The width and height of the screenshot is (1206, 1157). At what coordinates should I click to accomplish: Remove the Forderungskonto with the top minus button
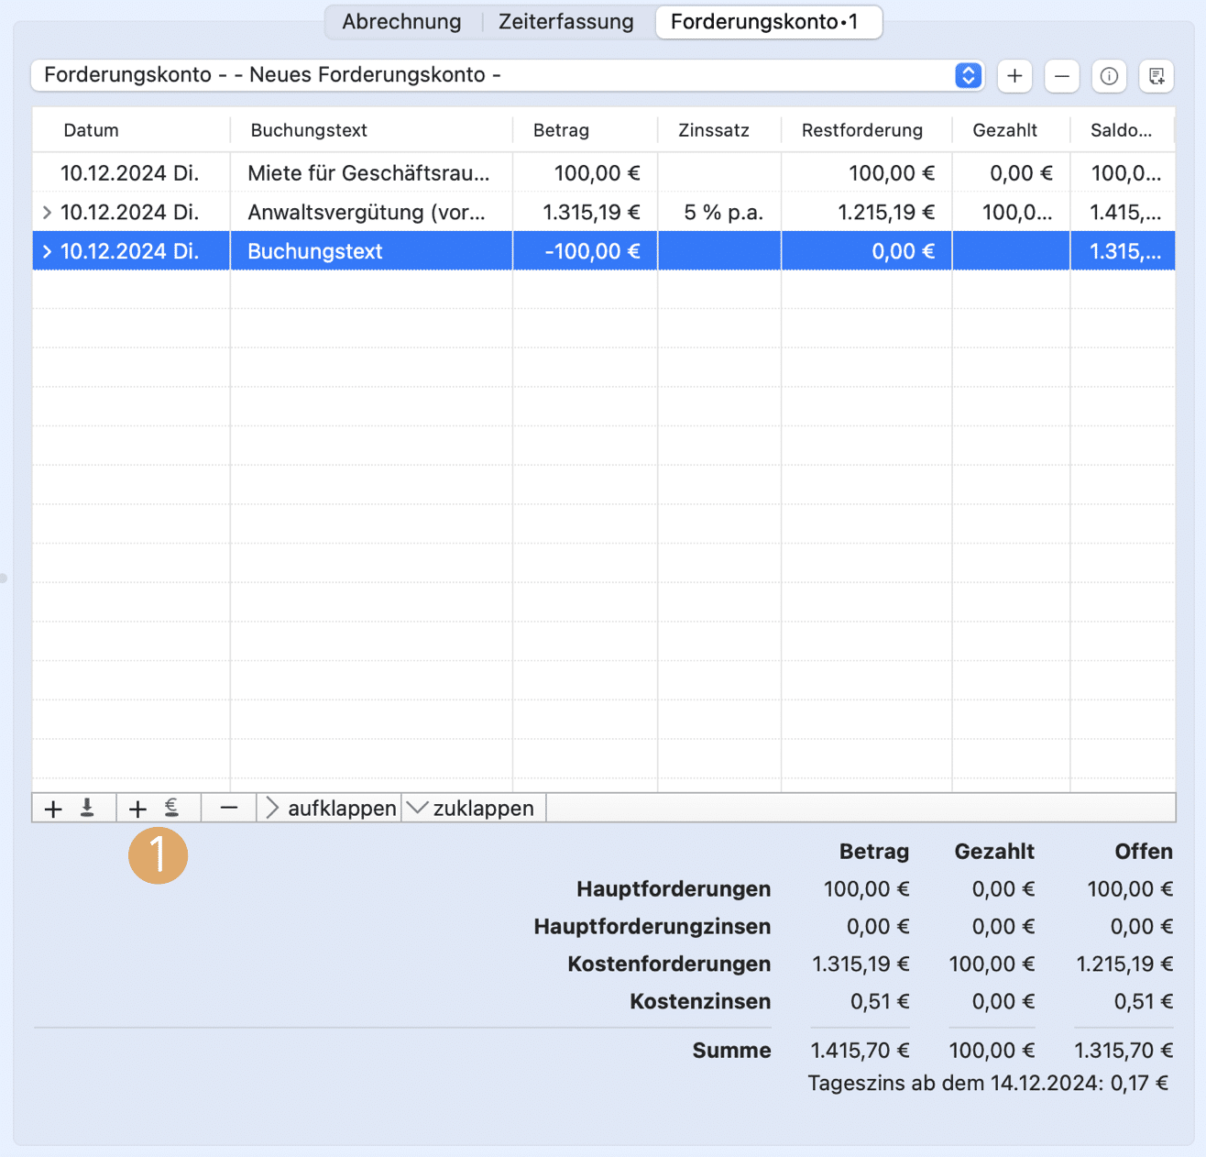coord(1061,76)
